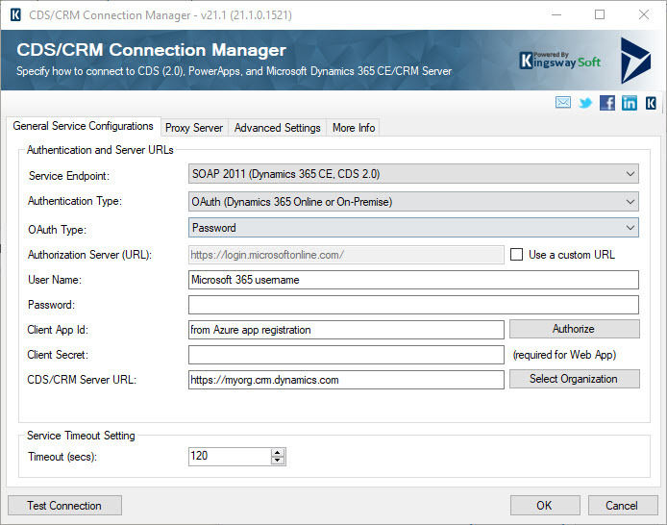The image size is (667, 525).
Task: Switch to the Proxy Server tab
Action: pos(194,128)
